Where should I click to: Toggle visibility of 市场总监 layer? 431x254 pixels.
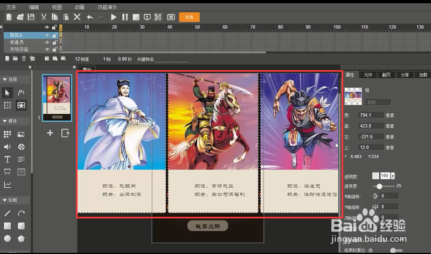(47, 49)
